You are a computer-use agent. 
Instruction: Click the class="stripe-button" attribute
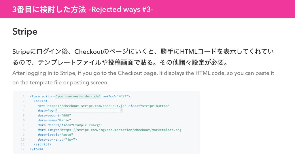149,106
